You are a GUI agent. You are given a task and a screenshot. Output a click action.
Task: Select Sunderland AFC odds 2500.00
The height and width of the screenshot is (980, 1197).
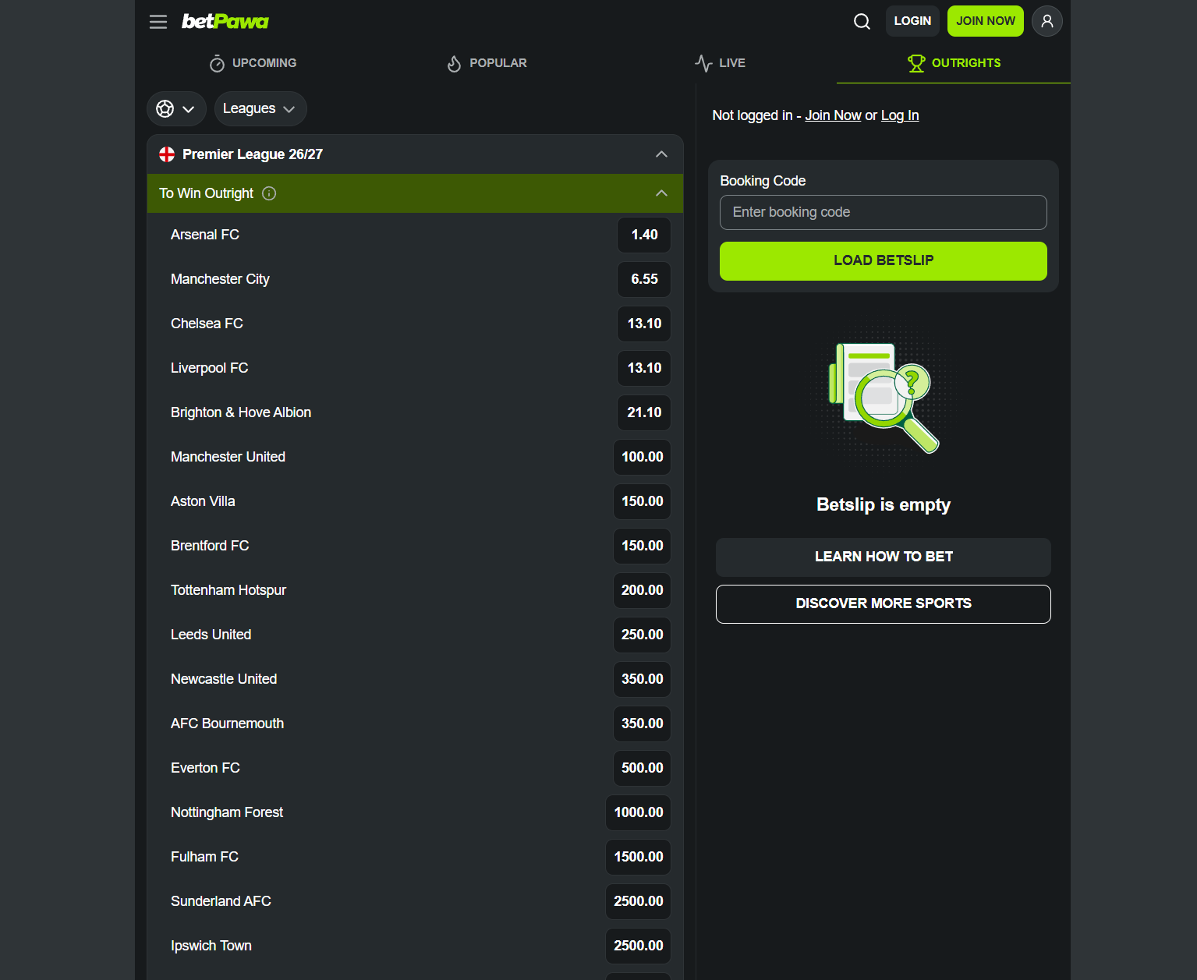[639, 901]
